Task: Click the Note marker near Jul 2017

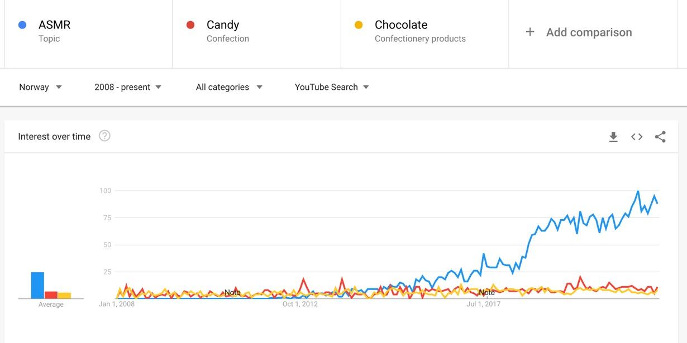Action: pos(486,292)
